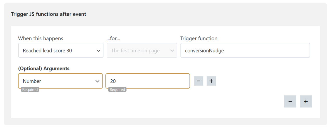Click chevron on 'The first time on page'

[x=172, y=51]
